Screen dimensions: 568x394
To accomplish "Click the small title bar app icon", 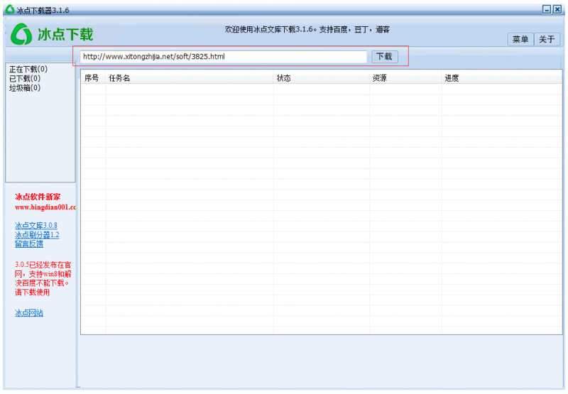I will tap(10, 9).
